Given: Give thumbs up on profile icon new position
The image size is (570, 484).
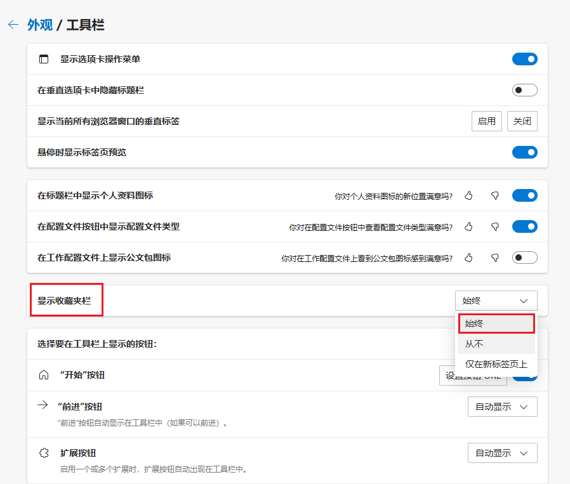Looking at the screenshot, I should click(468, 195).
